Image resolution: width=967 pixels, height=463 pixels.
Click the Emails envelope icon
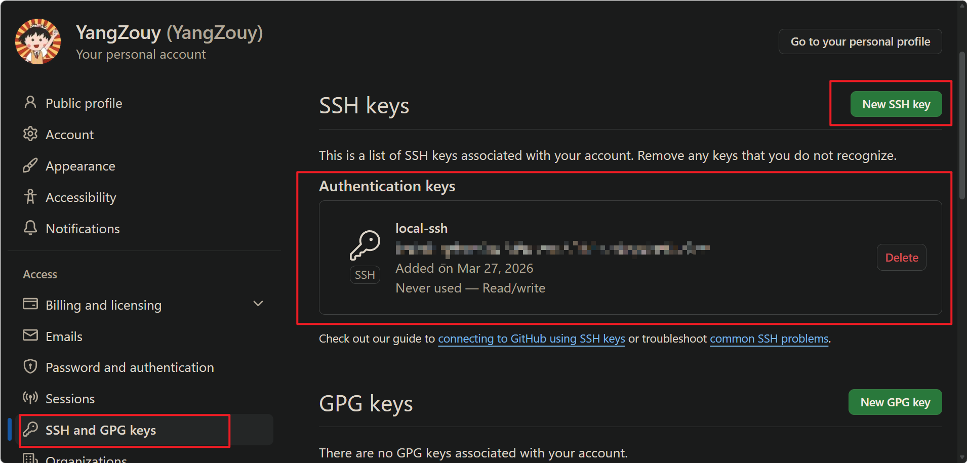[30, 335]
